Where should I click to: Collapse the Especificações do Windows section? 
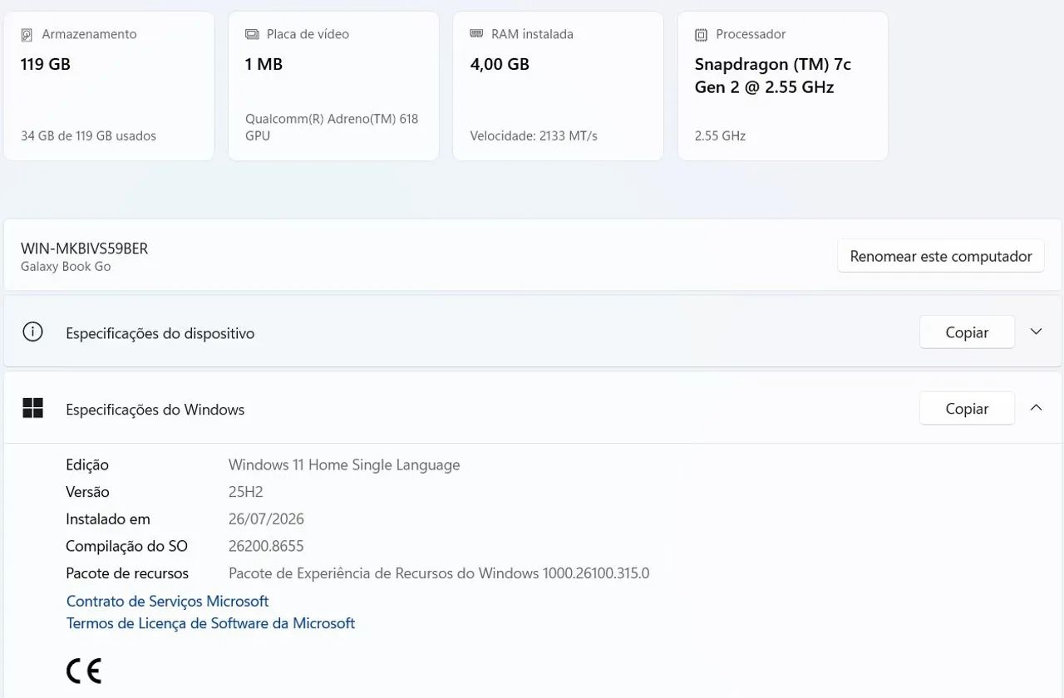[x=1036, y=408]
